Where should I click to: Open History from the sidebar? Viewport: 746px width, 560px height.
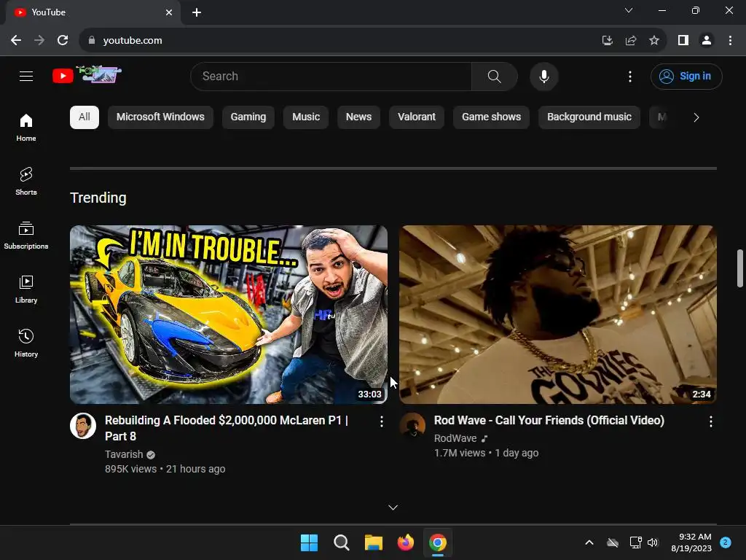(x=26, y=343)
